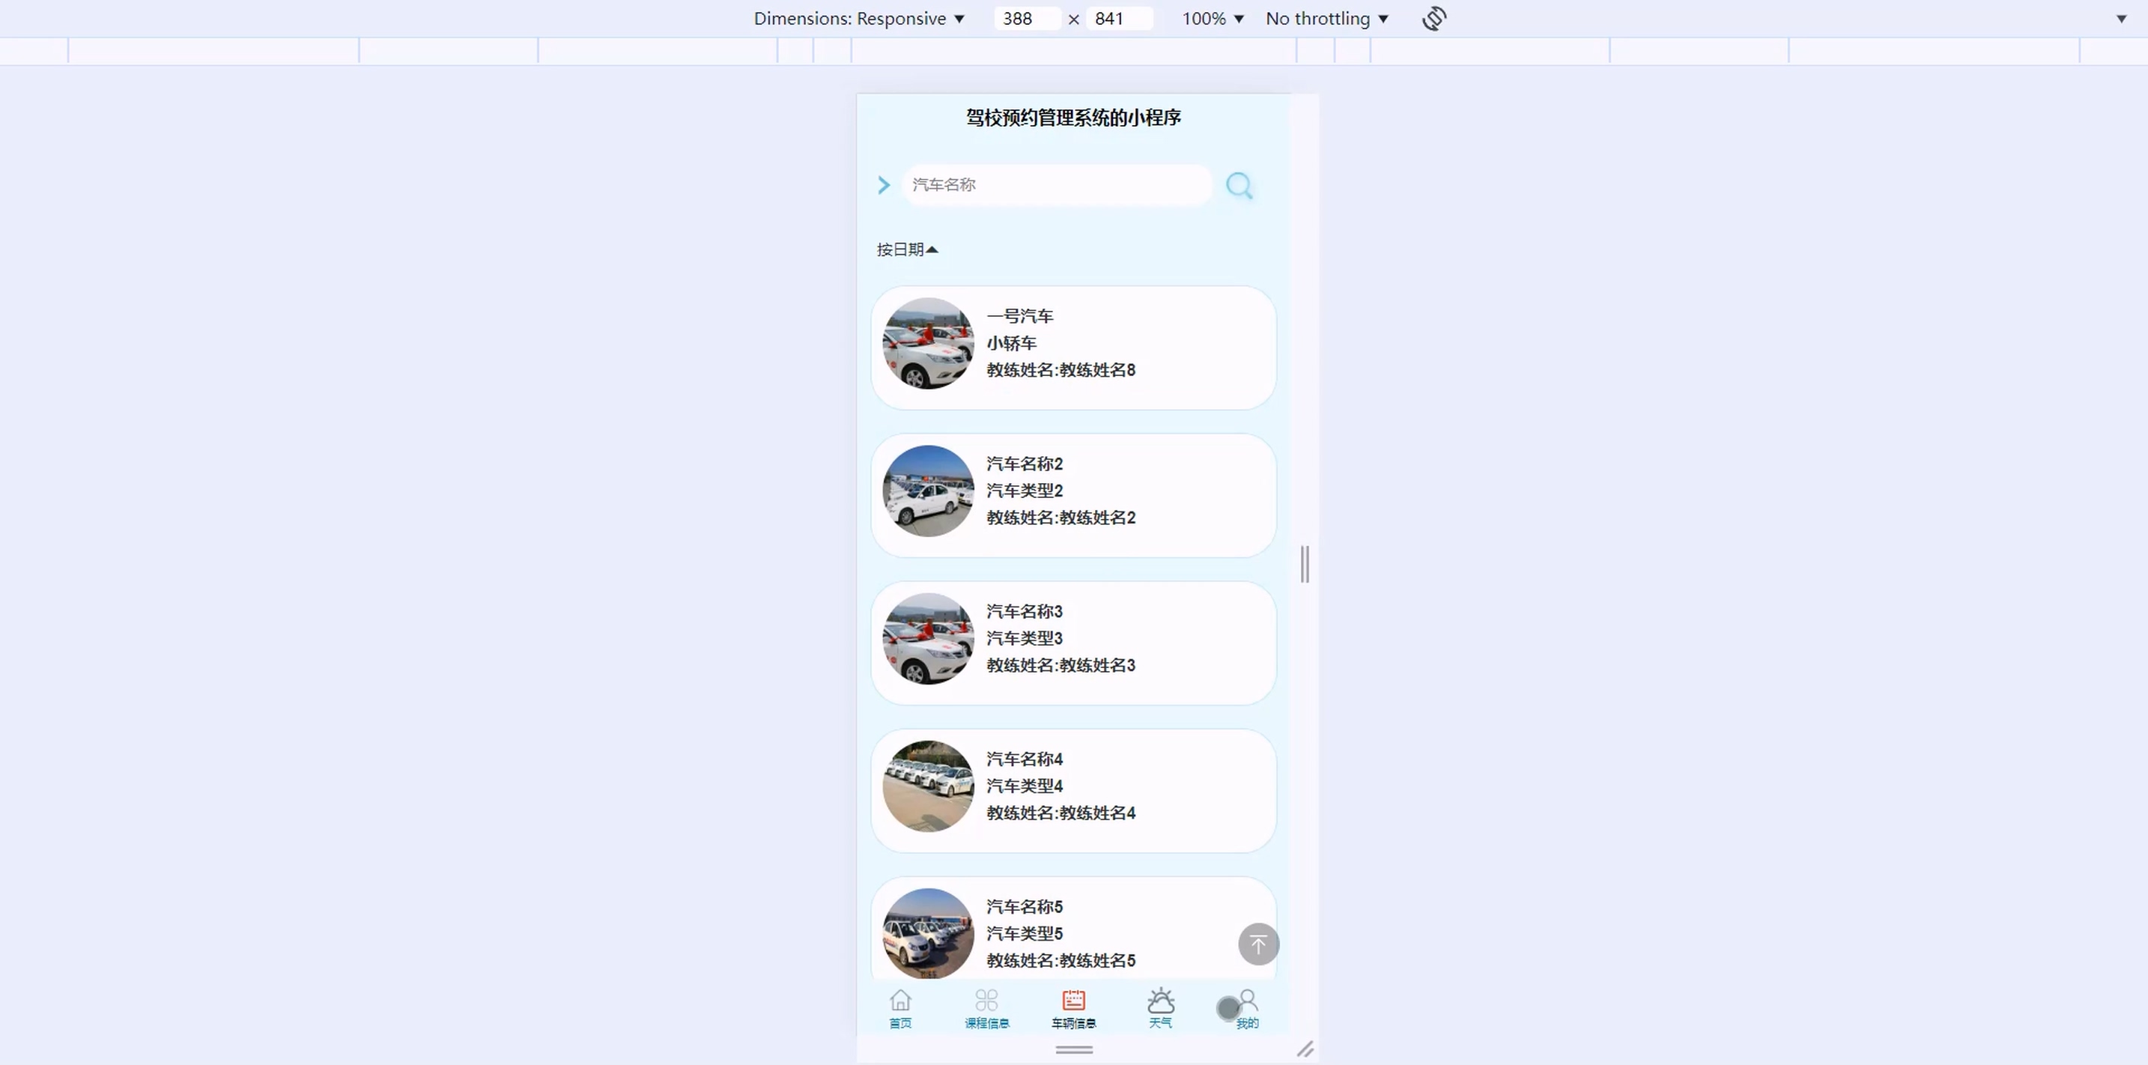Click the 汽车名称4 car thumbnail
2148x1065 pixels.
(928, 786)
